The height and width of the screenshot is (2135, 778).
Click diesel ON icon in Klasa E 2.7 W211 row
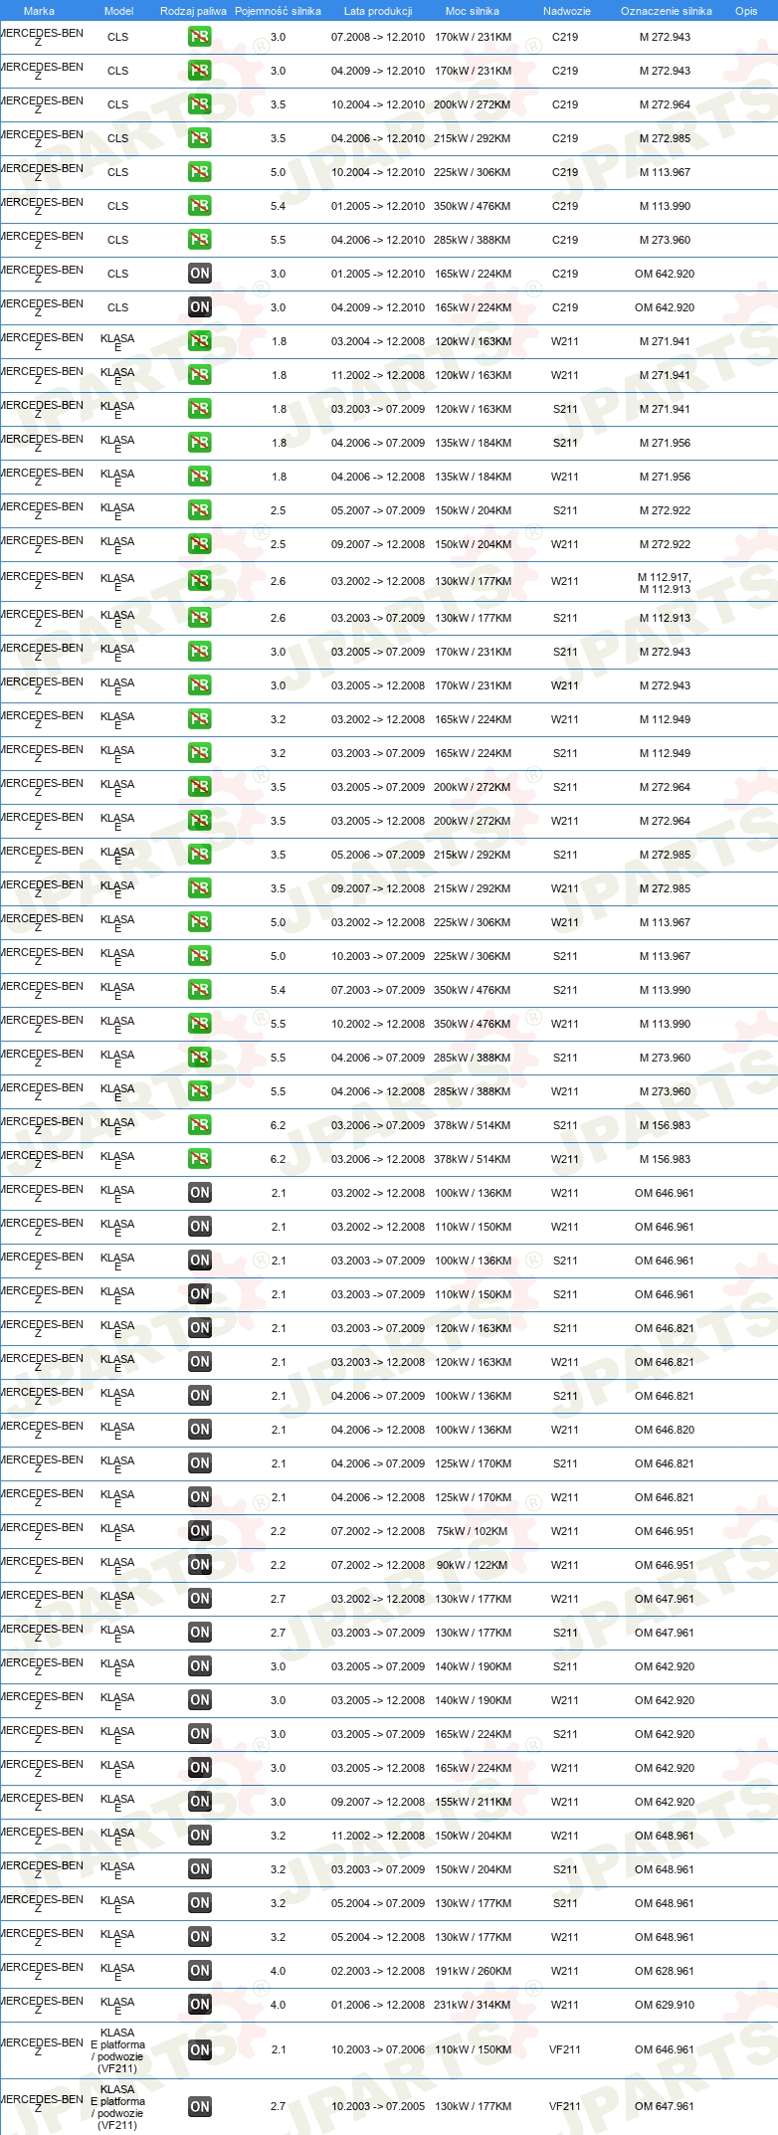click(x=199, y=1599)
